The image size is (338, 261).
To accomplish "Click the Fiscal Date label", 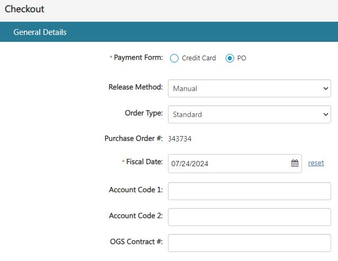I will (x=144, y=162).
